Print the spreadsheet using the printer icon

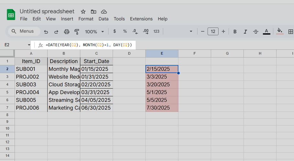click(x=67, y=32)
